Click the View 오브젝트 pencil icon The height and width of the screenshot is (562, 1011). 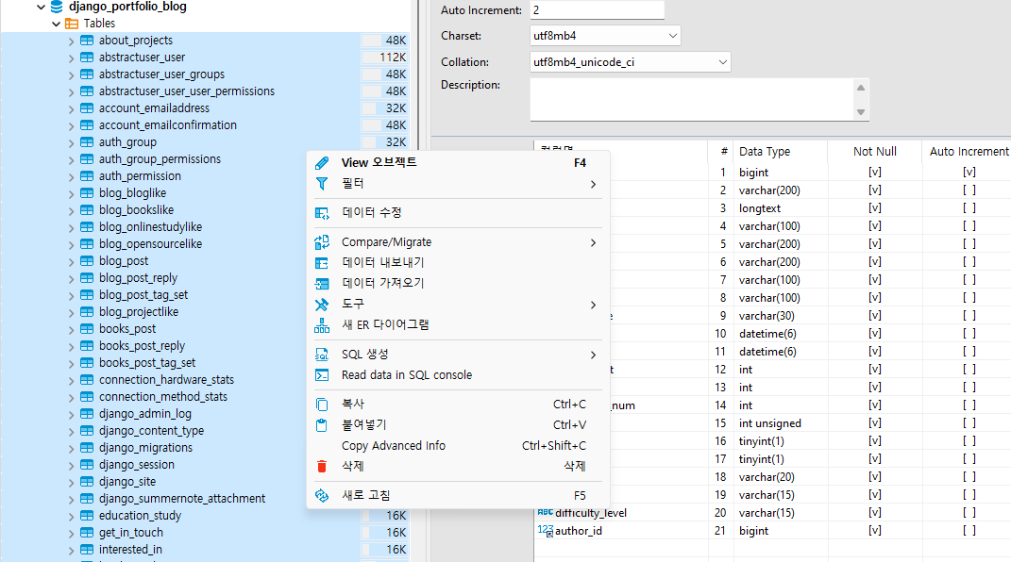tap(322, 163)
